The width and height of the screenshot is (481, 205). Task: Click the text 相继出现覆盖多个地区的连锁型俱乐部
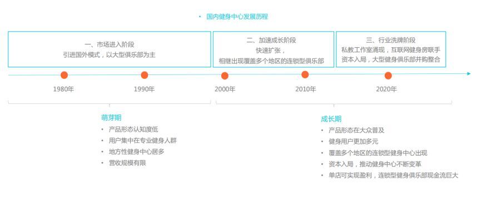click(x=271, y=61)
